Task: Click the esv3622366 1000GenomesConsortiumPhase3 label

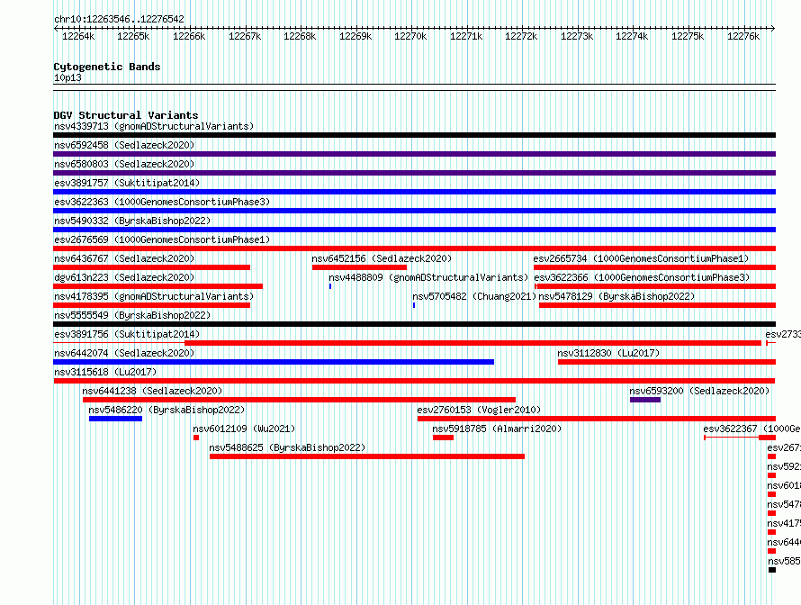Action: click(642, 277)
